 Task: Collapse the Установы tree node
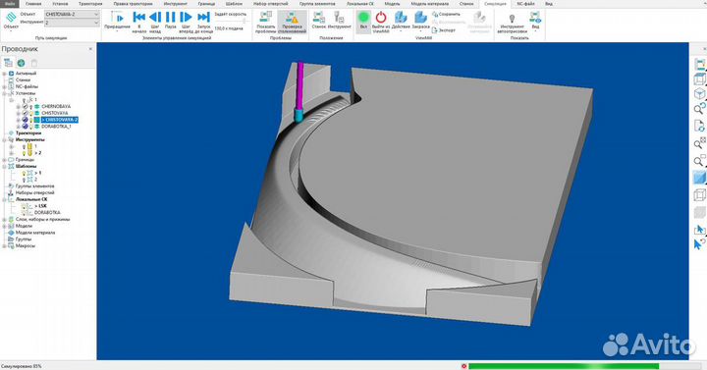click(5, 93)
